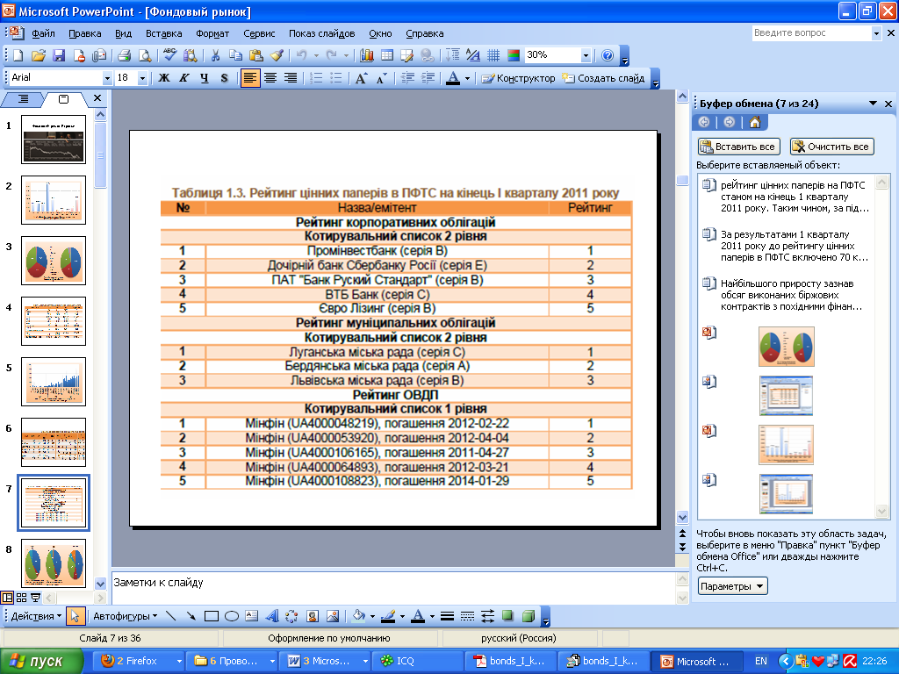Switch to the Outline tab in the slide pane
The height and width of the screenshot is (674, 899).
pyautogui.click(x=23, y=99)
